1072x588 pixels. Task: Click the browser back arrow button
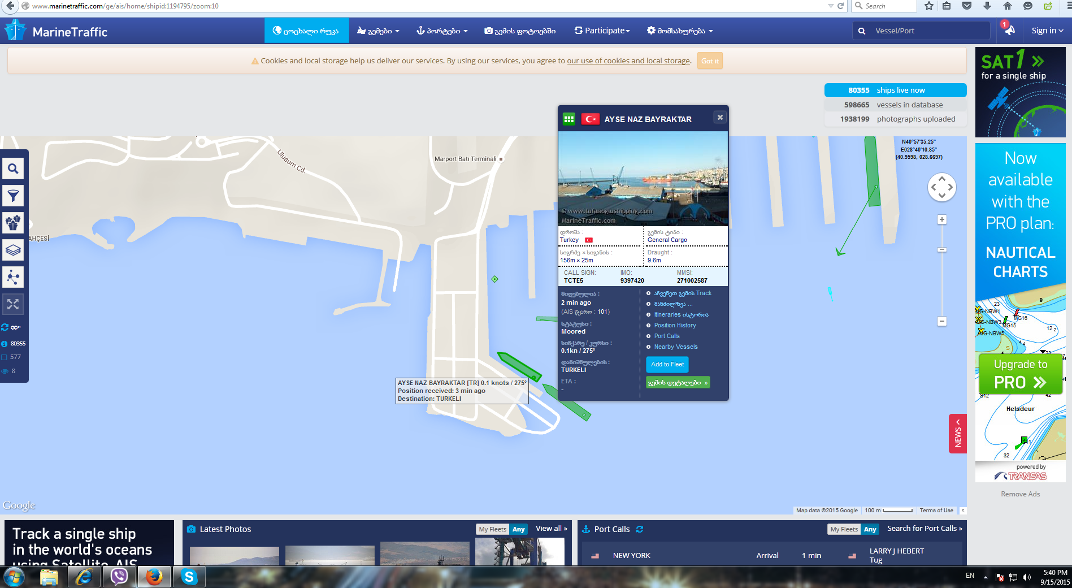10,6
